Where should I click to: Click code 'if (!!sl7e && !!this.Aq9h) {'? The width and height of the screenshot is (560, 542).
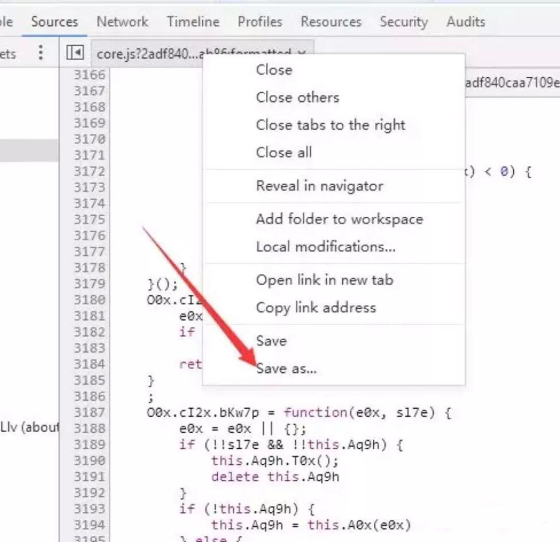coord(291,445)
